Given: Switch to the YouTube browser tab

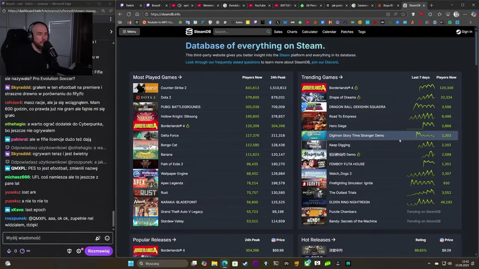Looking at the screenshot, I should click(x=260, y=5).
